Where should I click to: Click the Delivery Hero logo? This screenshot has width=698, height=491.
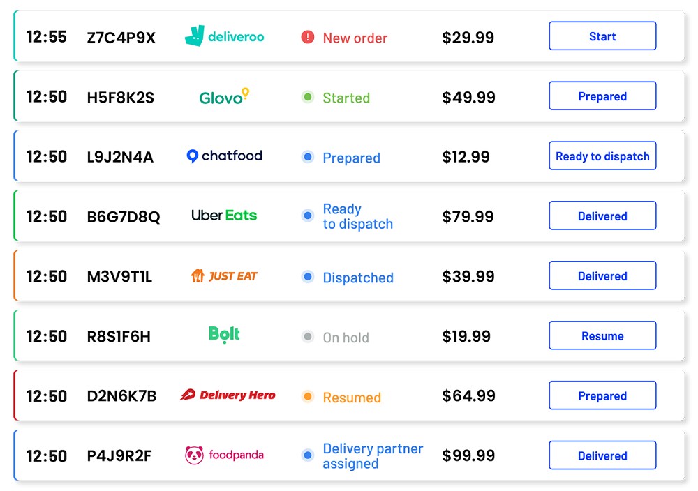(228, 395)
